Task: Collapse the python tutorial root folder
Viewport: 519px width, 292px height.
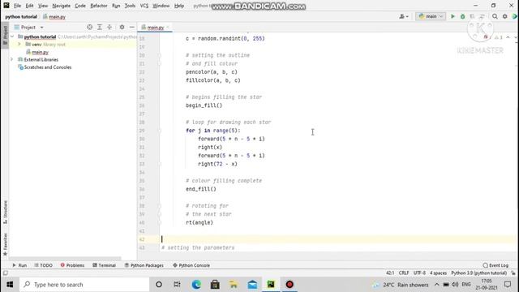Action: click(12, 36)
